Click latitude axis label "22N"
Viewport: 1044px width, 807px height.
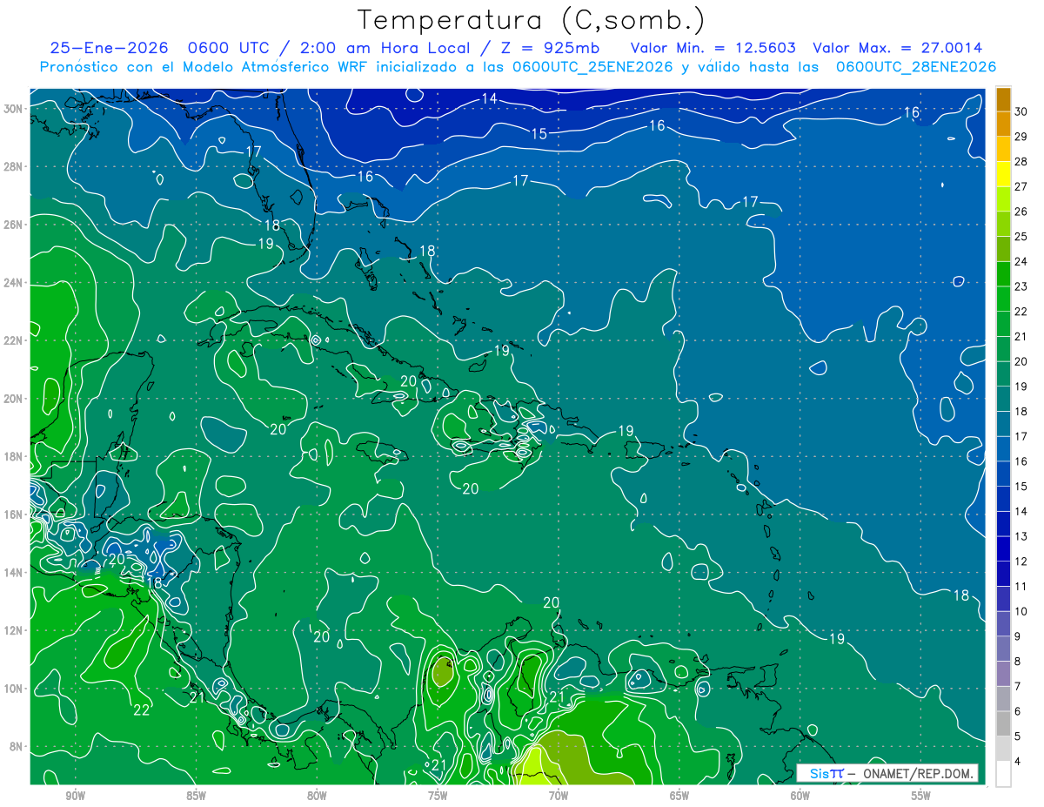pos(14,340)
